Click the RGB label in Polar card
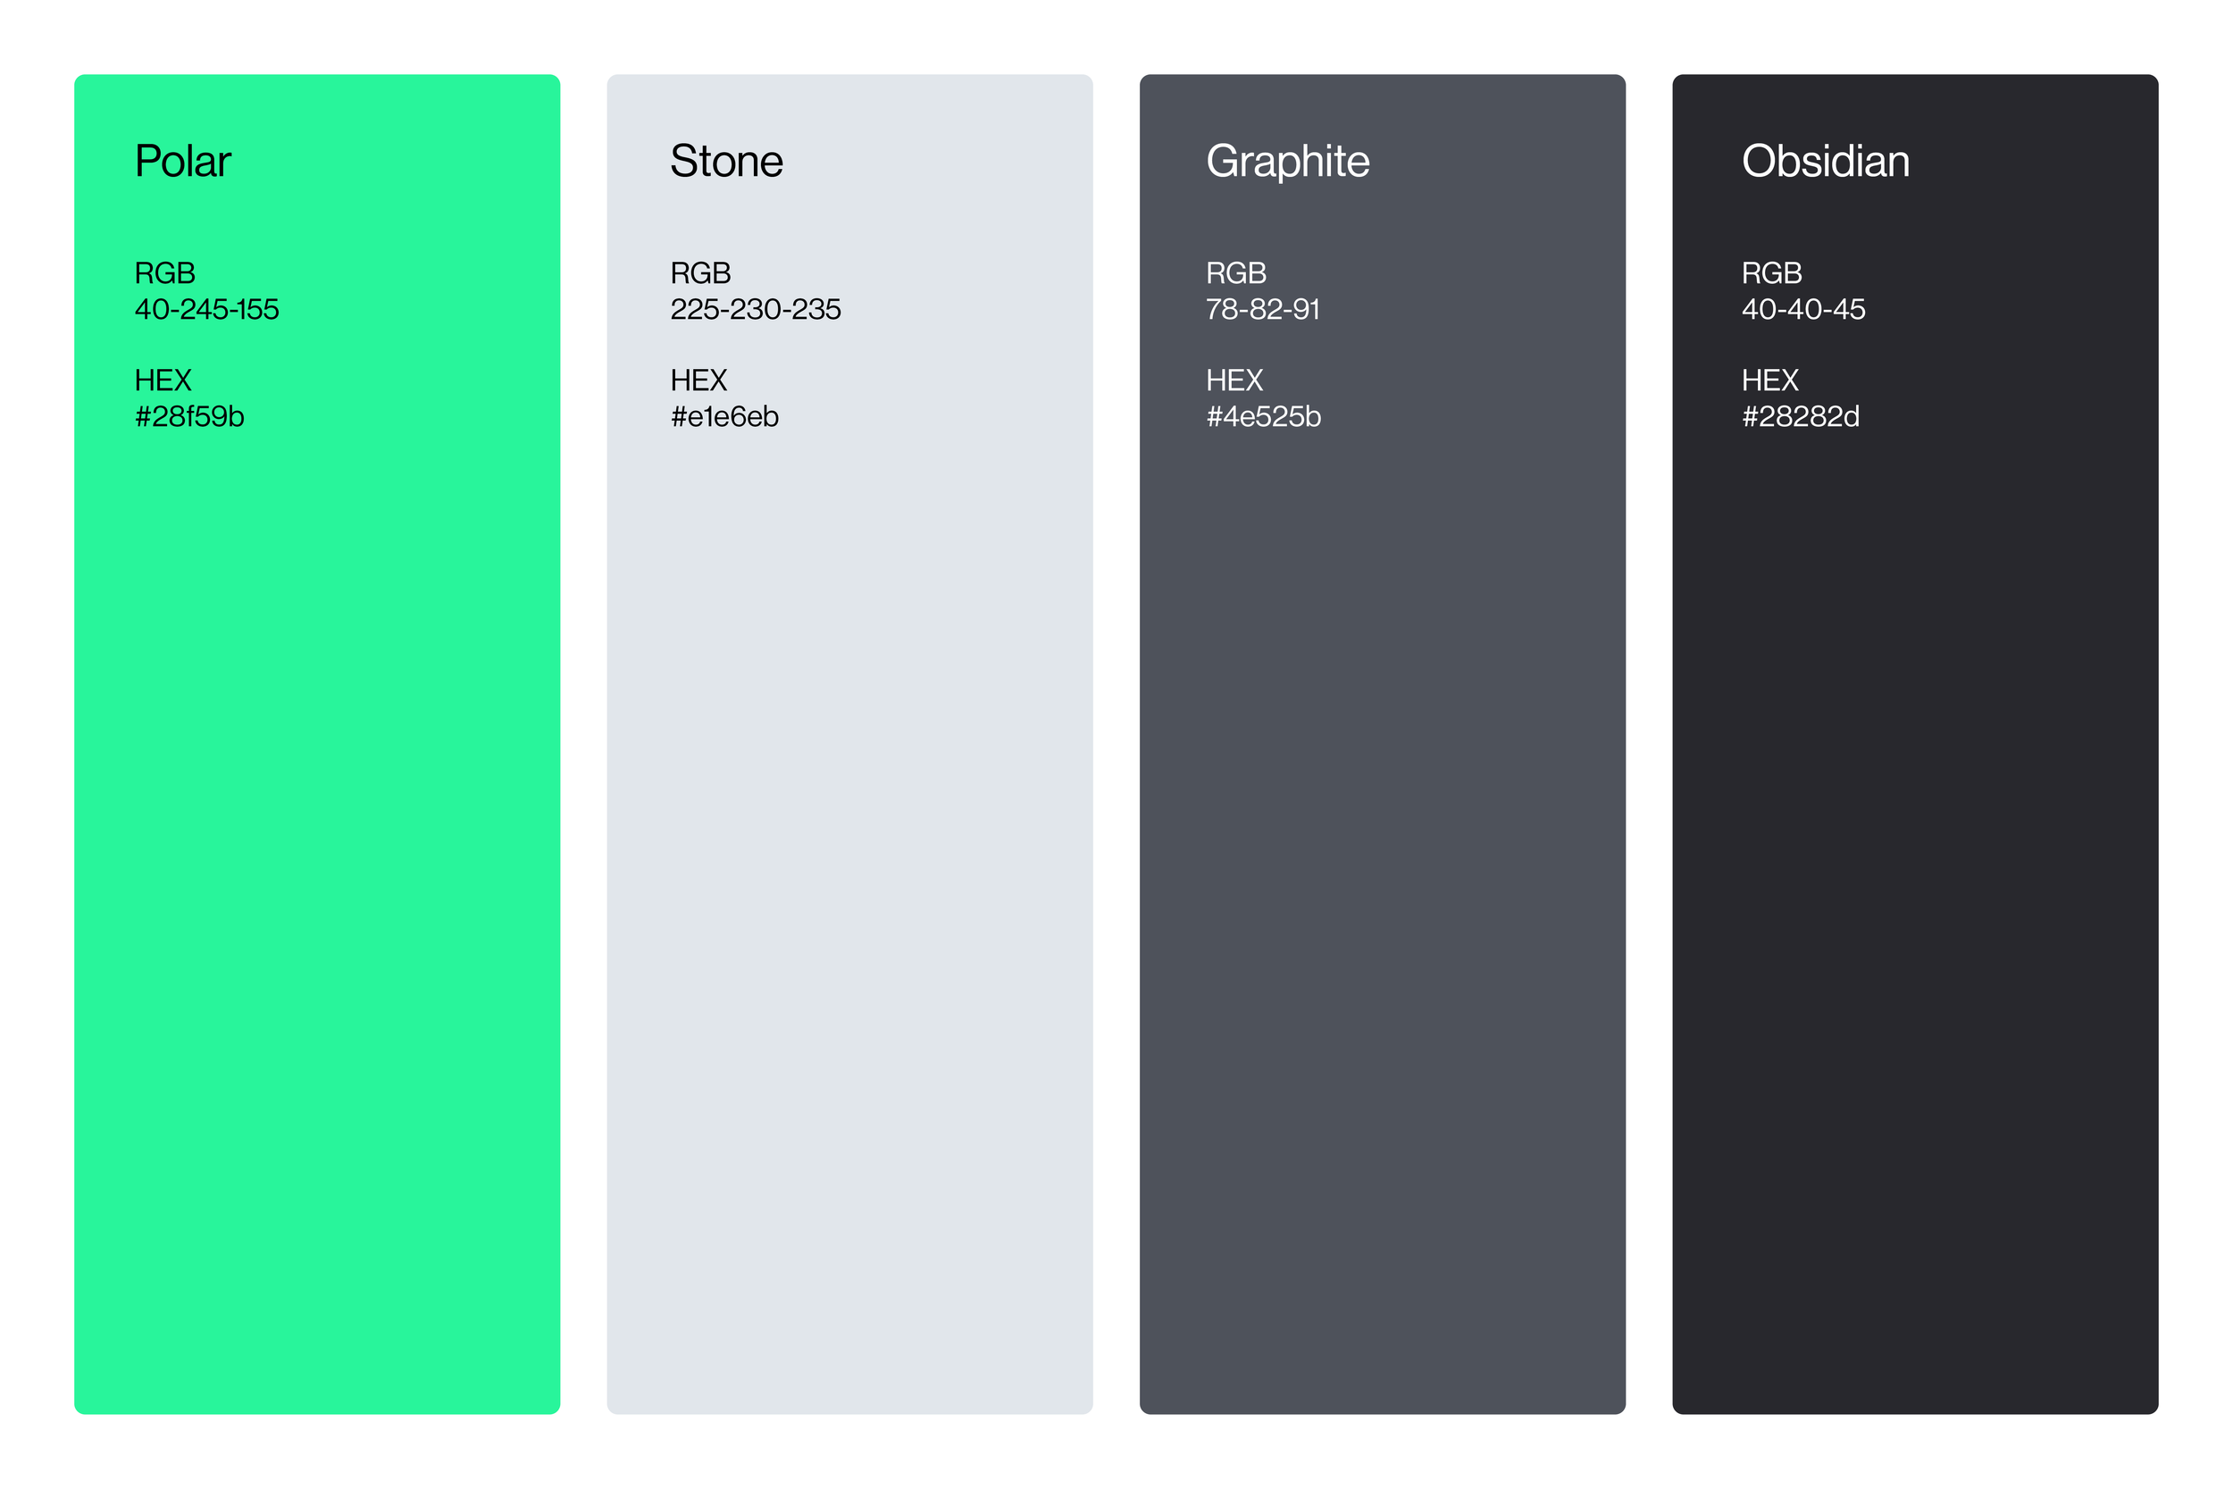2233x1489 pixels. tap(164, 273)
